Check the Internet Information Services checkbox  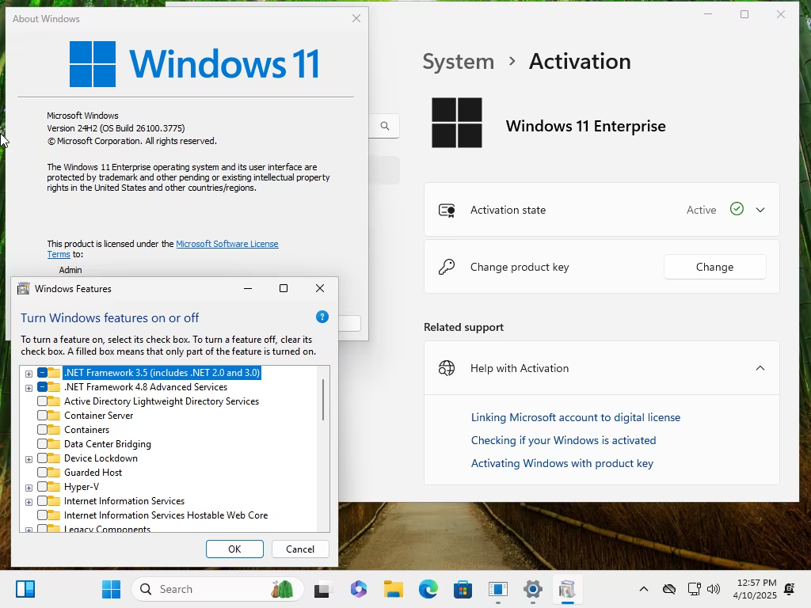(43, 501)
